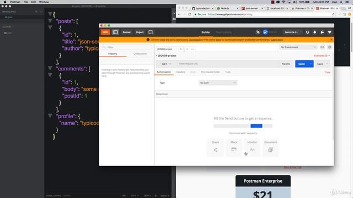Open the wrench settings icon in Postman
Screen dimensions: 353x198
coord(322,32)
